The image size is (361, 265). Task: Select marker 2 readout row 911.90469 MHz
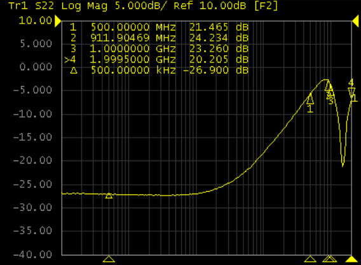(x=159, y=38)
